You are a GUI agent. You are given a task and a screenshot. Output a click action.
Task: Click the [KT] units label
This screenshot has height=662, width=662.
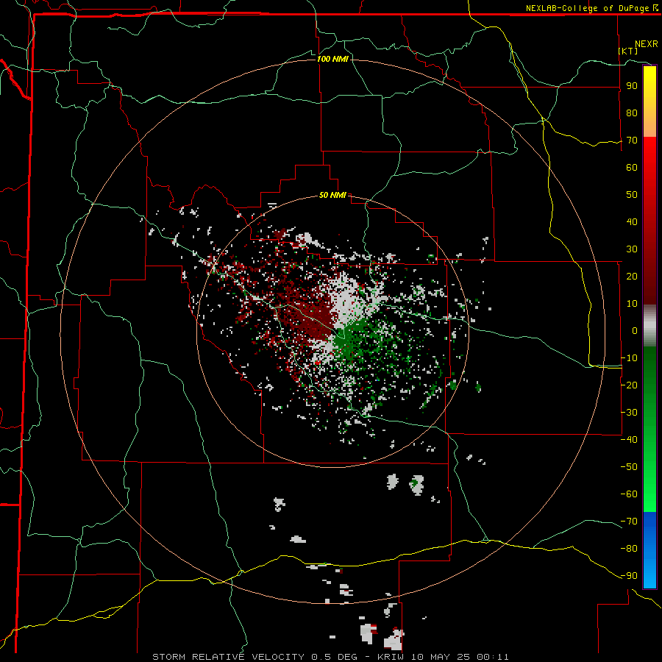627,51
